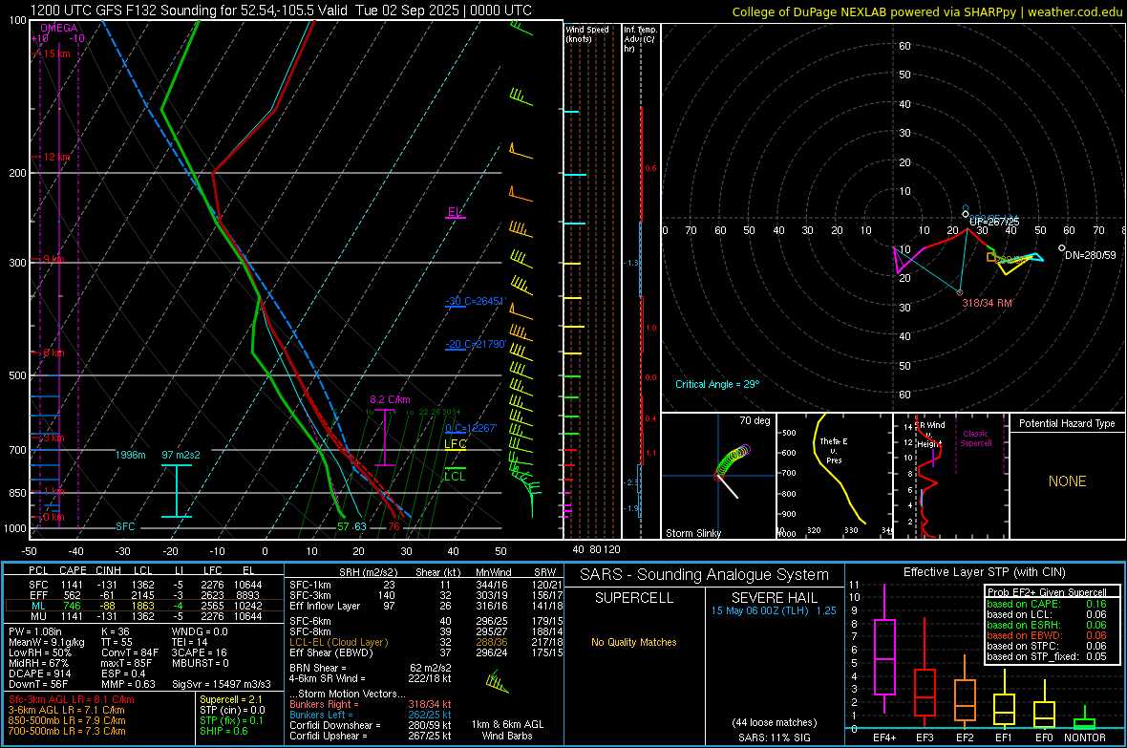Screen dimensions: 1127x748
Task: Click the sounding title '1200 UTC GFS F132 Sounding'
Action: coord(122,11)
